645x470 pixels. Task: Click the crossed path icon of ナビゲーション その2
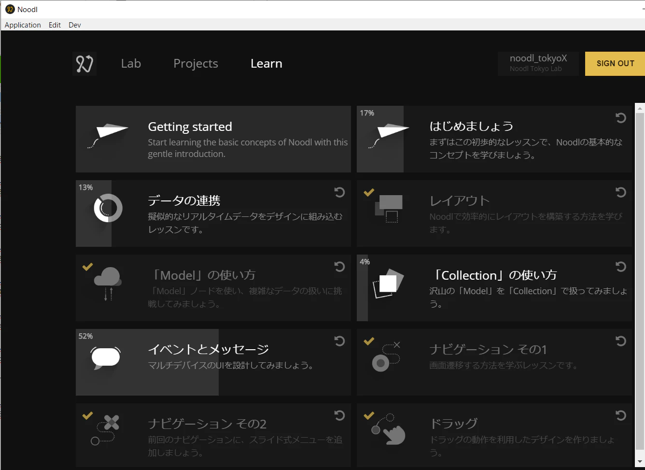click(x=105, y=430)
